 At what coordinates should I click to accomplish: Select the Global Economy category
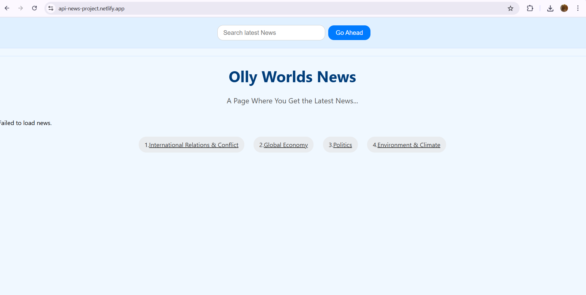tap(286, 145)
